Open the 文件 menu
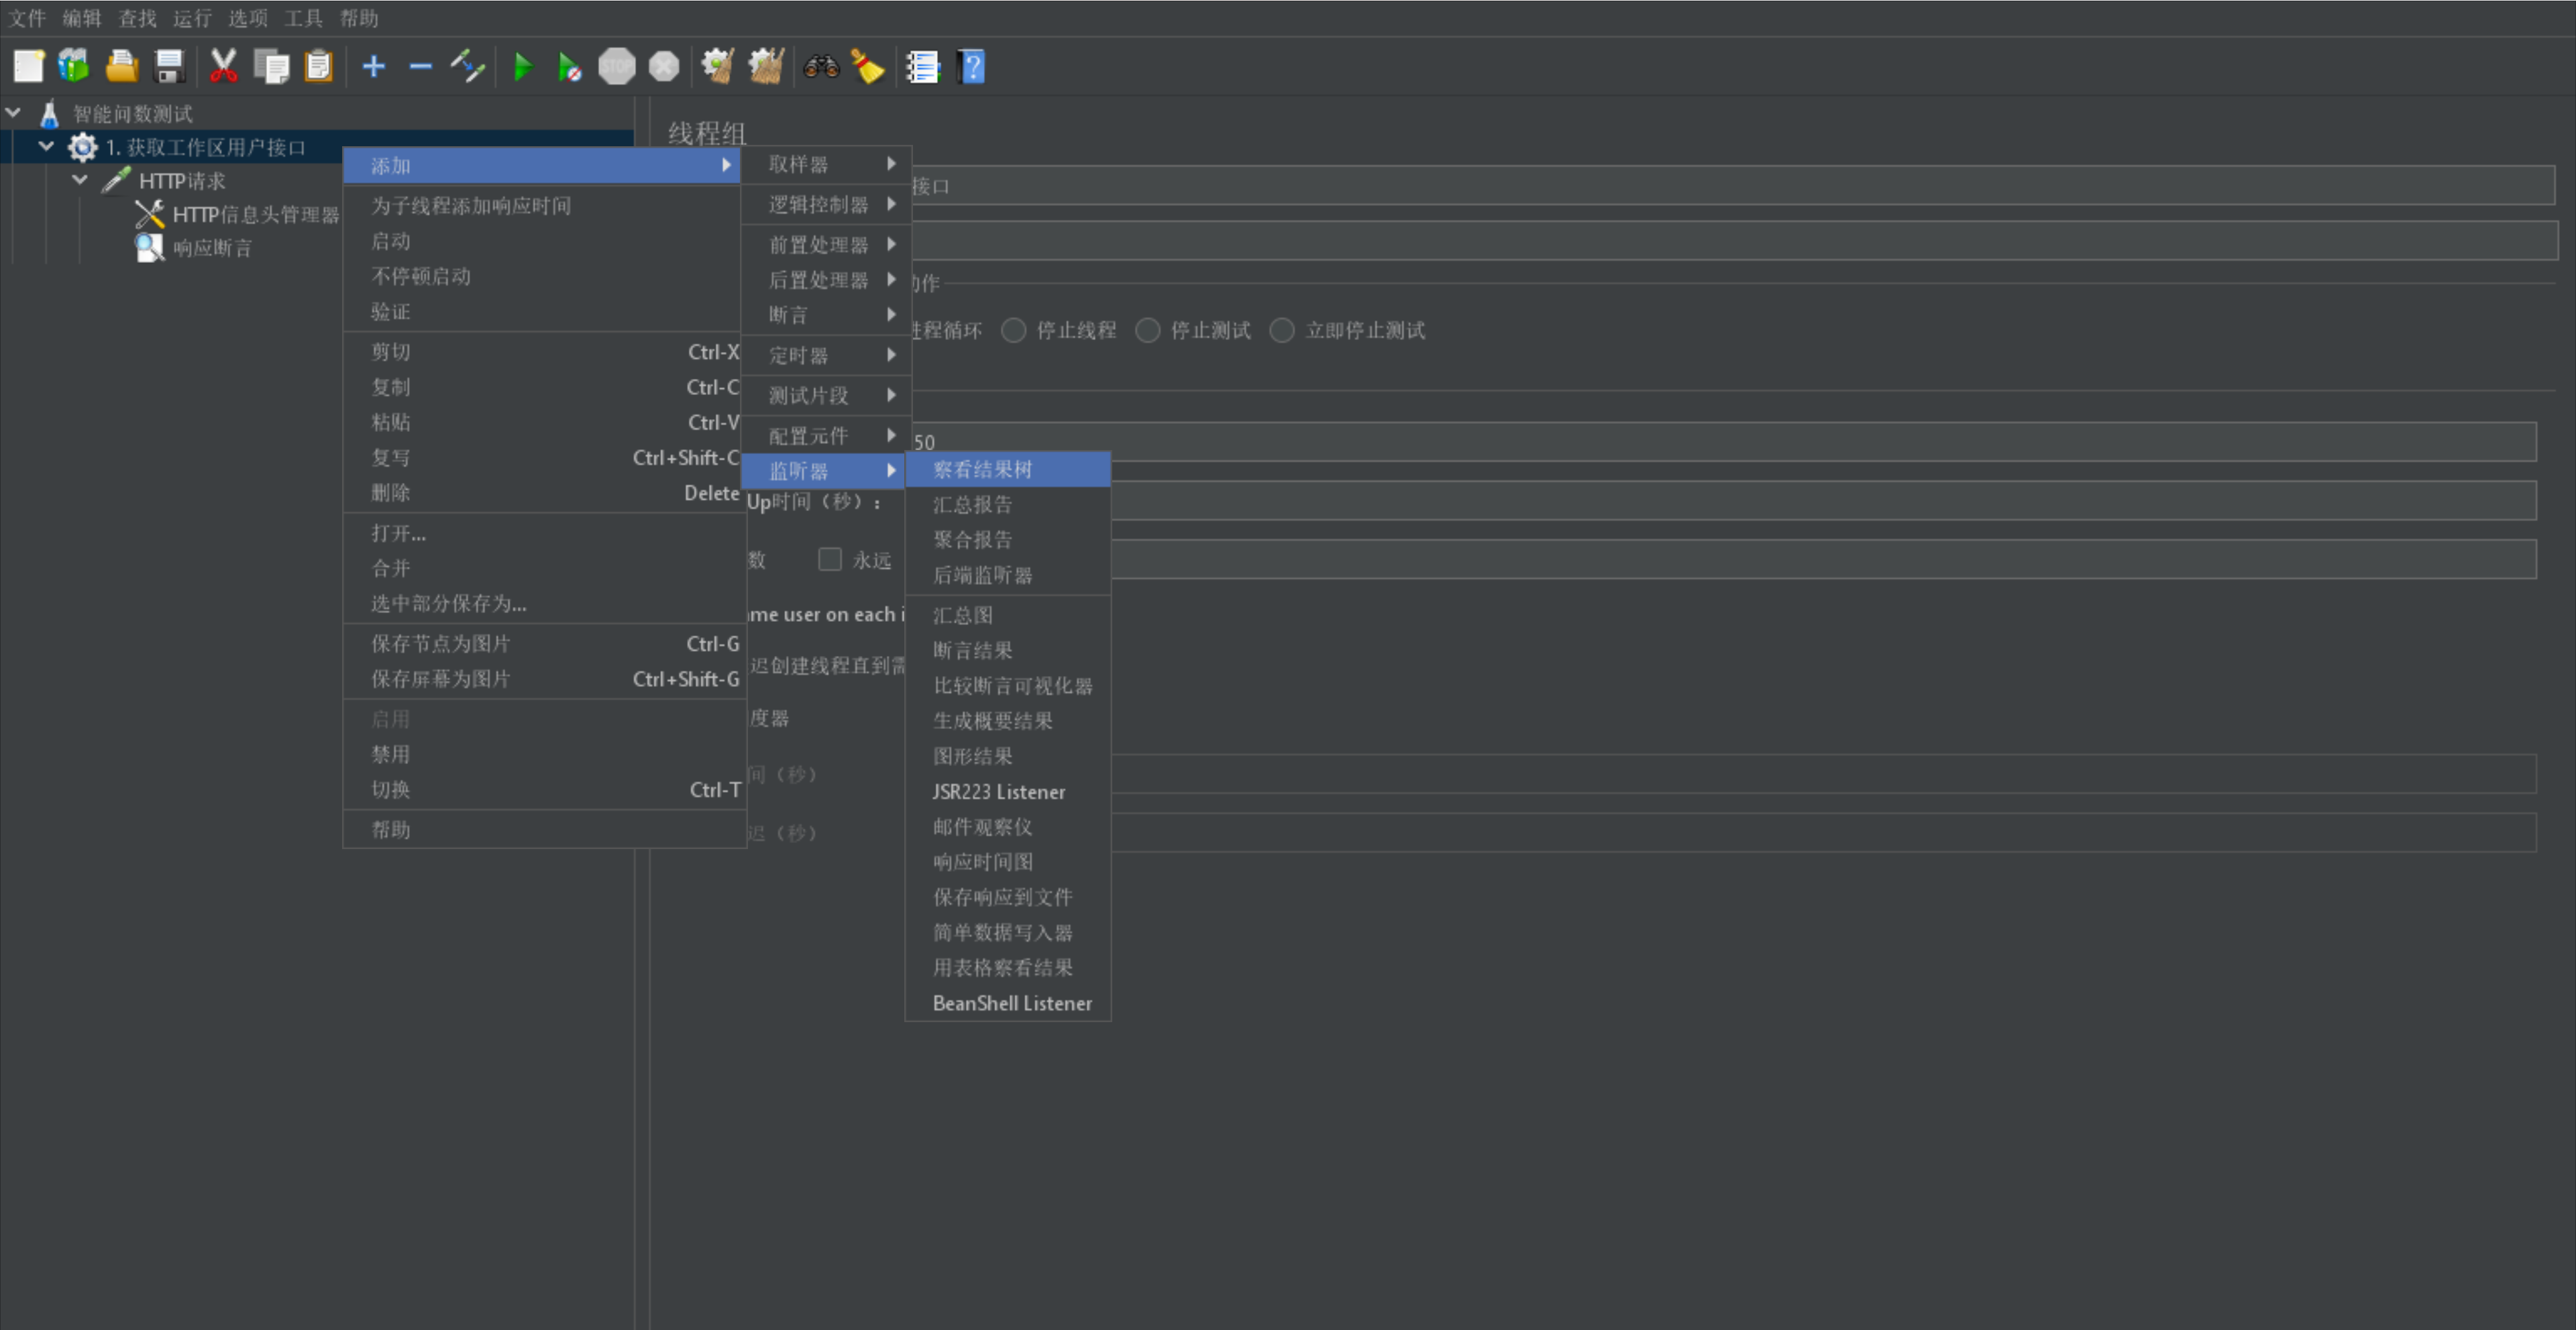Image resolution: width=2576 pixels, height=1330 pixels. (27, 18)
